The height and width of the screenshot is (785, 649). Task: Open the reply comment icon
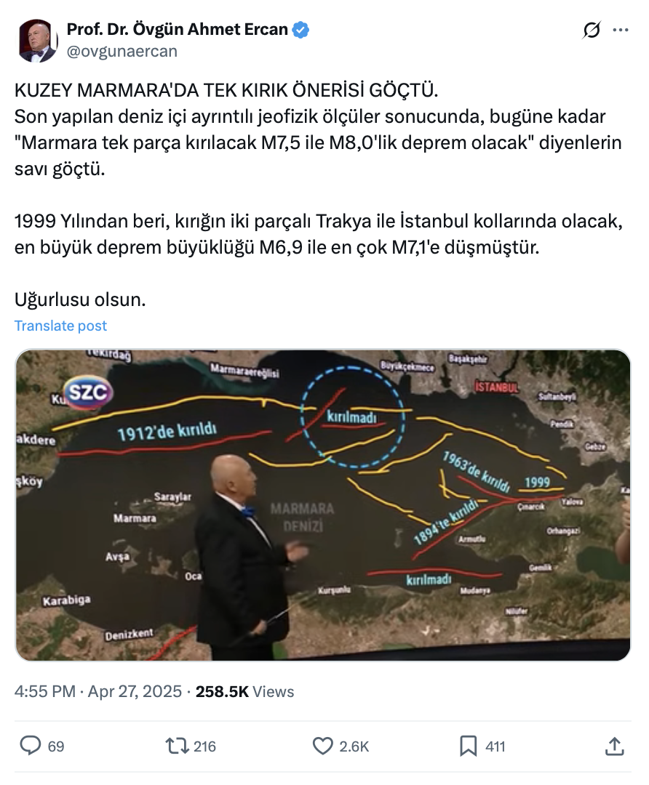[x=30, y=746]
